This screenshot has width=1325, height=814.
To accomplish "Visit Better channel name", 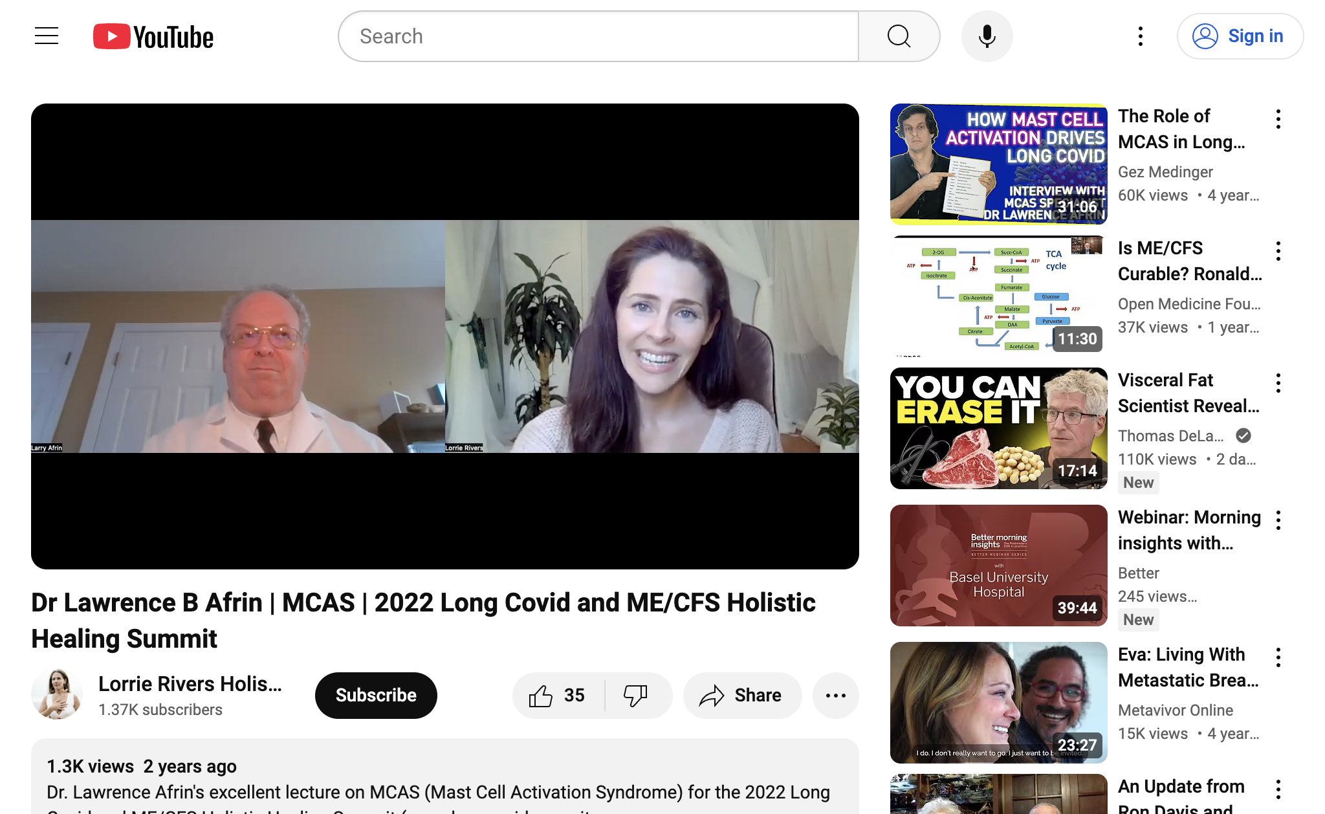I will 1139,573.
